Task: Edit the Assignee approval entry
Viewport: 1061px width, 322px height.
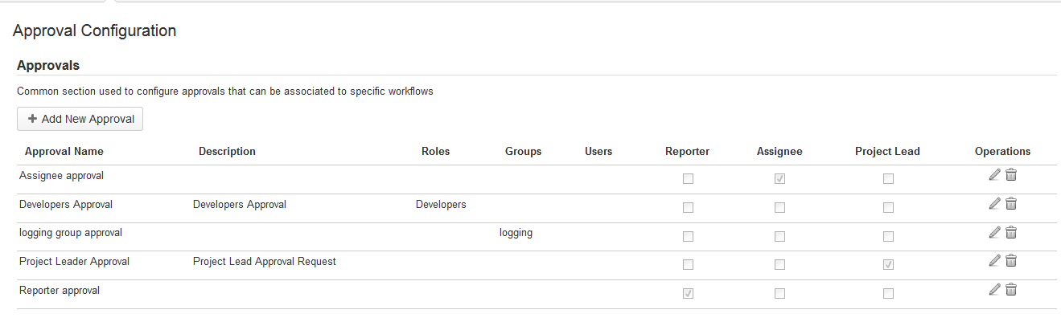Action: coord(994,175)
